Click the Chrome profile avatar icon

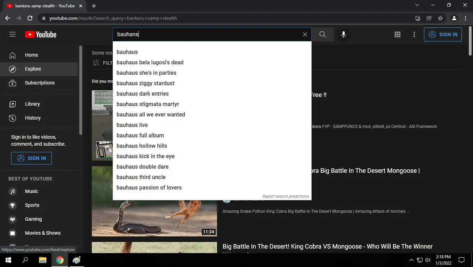click(454, 18)
